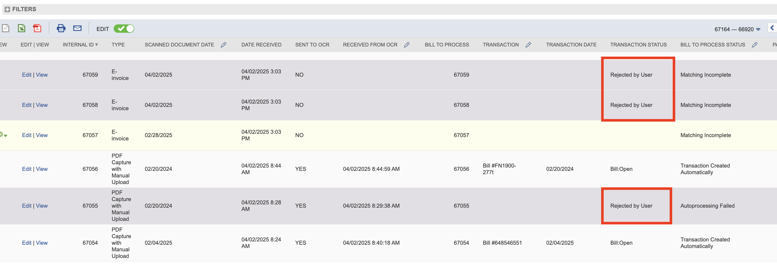This screenshot has height=264, width=777.
Task: Print the search results
Action: click(61, 28)
